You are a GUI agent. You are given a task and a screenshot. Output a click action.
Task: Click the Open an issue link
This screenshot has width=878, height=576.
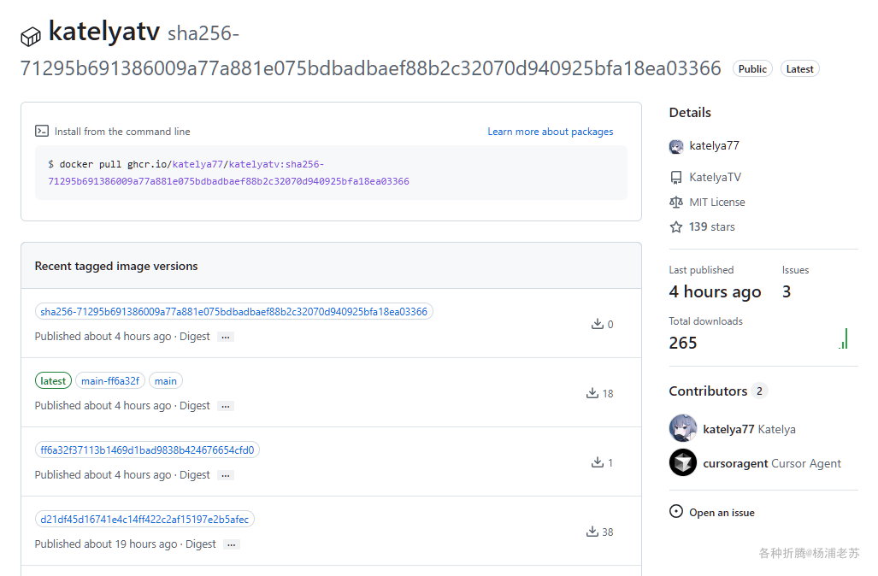(x=722, y=513)
